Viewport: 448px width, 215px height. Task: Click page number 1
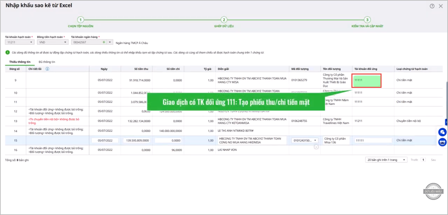(x=424, y=160)
